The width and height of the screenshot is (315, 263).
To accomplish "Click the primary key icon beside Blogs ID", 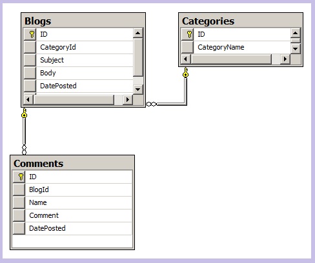I will click(32, 34).
